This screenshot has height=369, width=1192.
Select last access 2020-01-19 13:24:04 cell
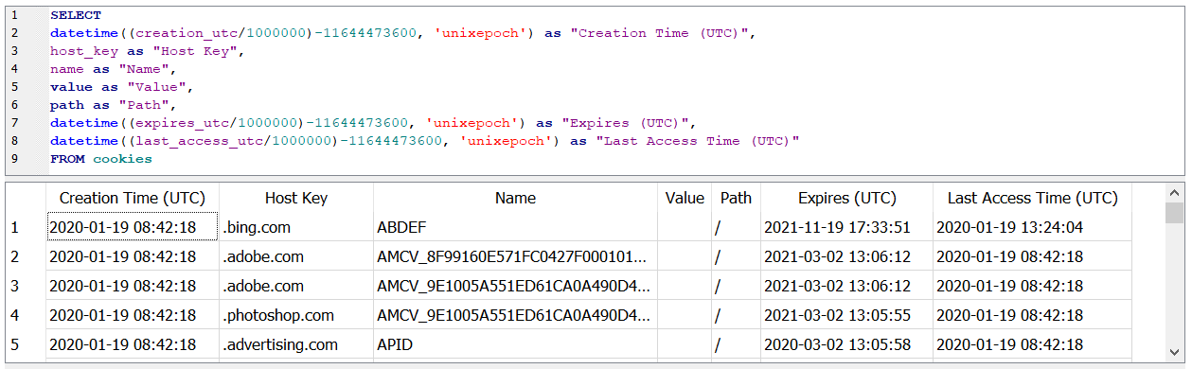point(1032,227)
